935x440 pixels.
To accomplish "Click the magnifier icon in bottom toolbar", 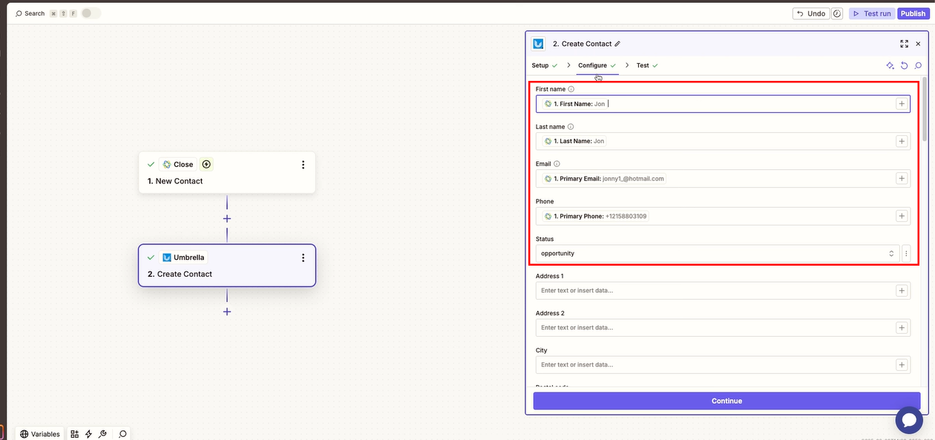I will (123, 434).
